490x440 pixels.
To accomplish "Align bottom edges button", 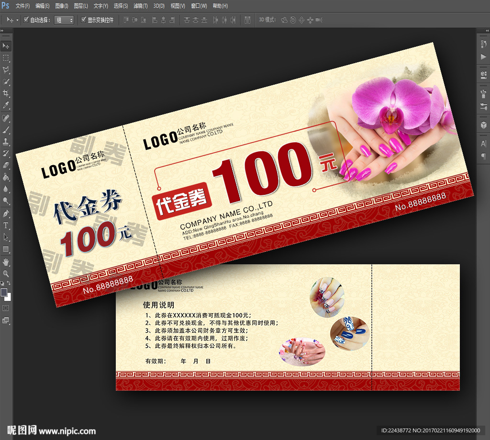I will coord(143,20).
